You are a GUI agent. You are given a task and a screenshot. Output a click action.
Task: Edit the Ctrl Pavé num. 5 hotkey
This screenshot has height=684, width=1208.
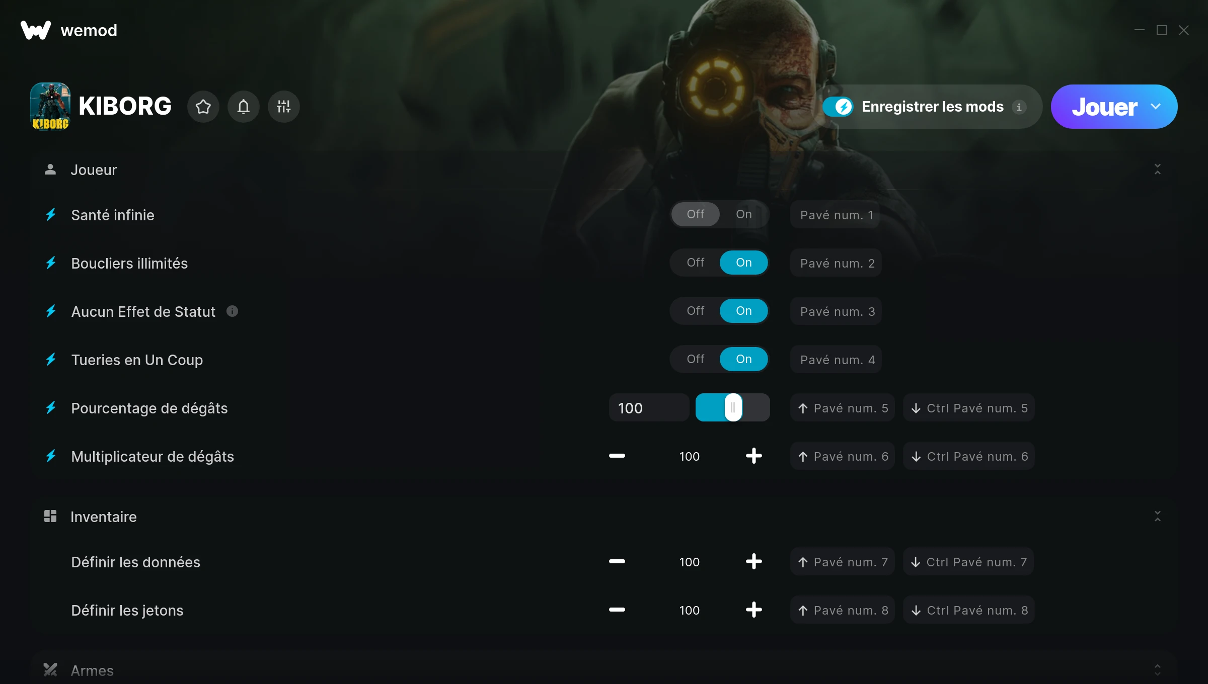tap(969, 408)
